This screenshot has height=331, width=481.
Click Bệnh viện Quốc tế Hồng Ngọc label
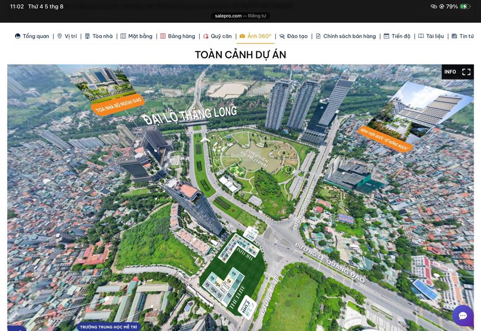[x=385, y=139]
